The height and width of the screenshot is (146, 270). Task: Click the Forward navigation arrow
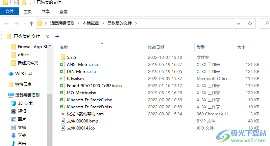click(x=16, y=23)
